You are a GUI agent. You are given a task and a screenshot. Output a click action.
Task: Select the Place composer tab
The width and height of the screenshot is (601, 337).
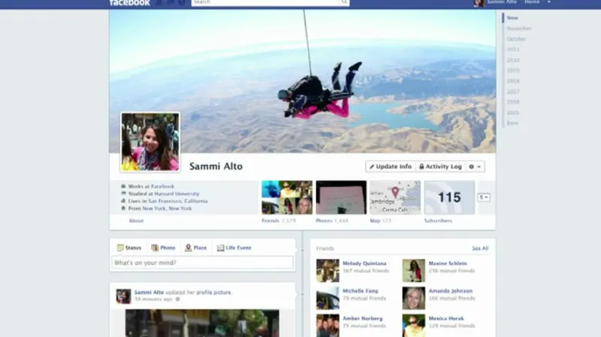[x=196, y=248]
